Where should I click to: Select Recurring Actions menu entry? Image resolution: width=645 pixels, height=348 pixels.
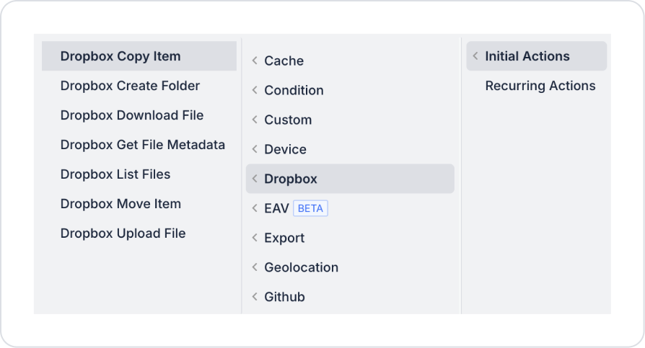coord(536,86)
